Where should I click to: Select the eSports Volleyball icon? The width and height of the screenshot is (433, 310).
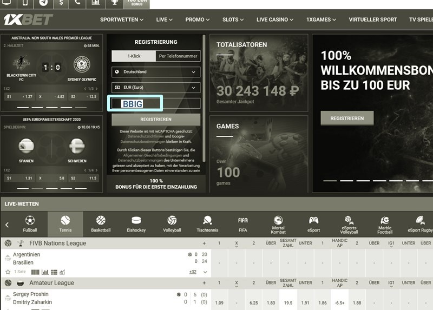pyautogui.click(x=349, y=225)
